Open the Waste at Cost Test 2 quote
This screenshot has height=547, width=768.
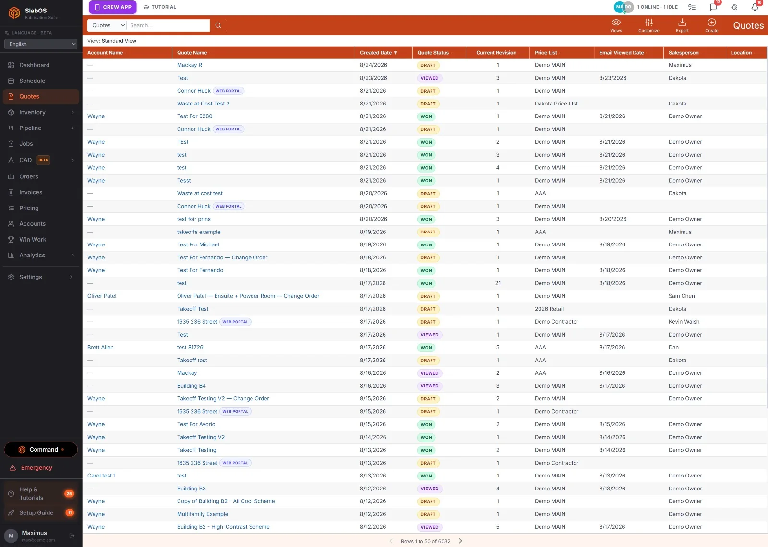click(x=203, y=104)
